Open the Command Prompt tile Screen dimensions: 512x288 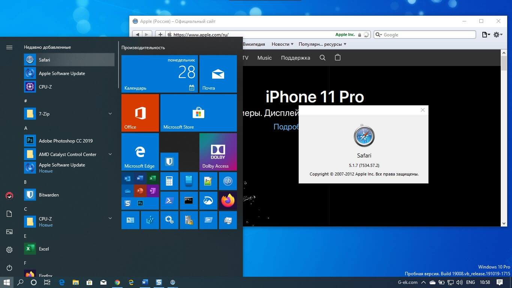[189, 201]
